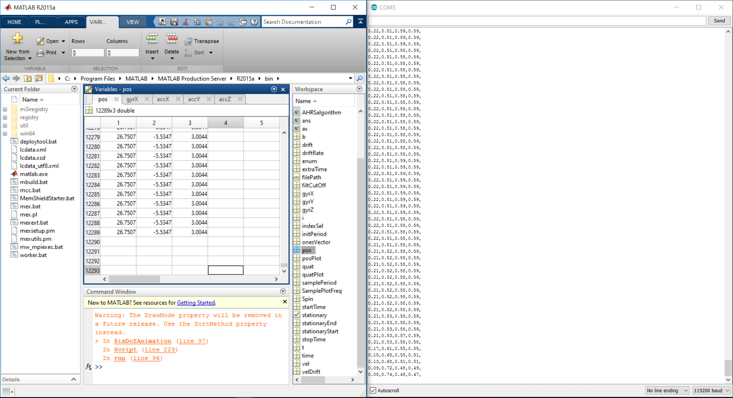The width and height of the screenshot is (733, 398).
Task: Click the Open variable icon
Action: [x=40, y=41]
